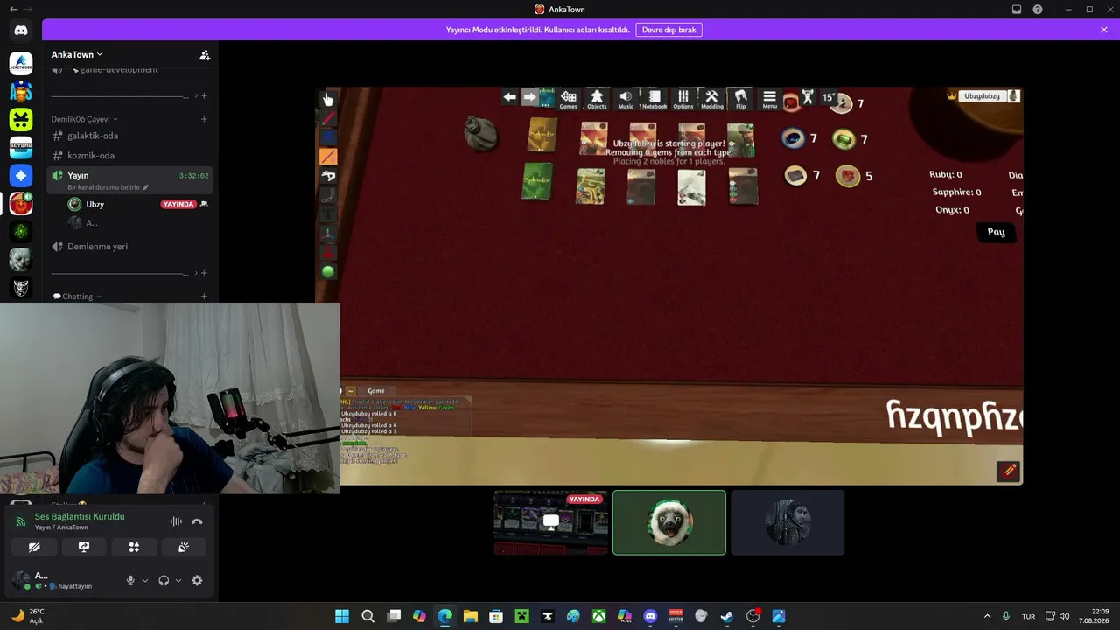Open the Windows Start menu
Image resolution: width=1120 pixels, height=630 pixels.
click(342, 616)
